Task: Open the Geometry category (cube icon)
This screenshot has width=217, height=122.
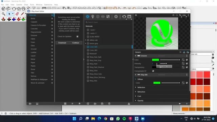Action: pos(98,17)
